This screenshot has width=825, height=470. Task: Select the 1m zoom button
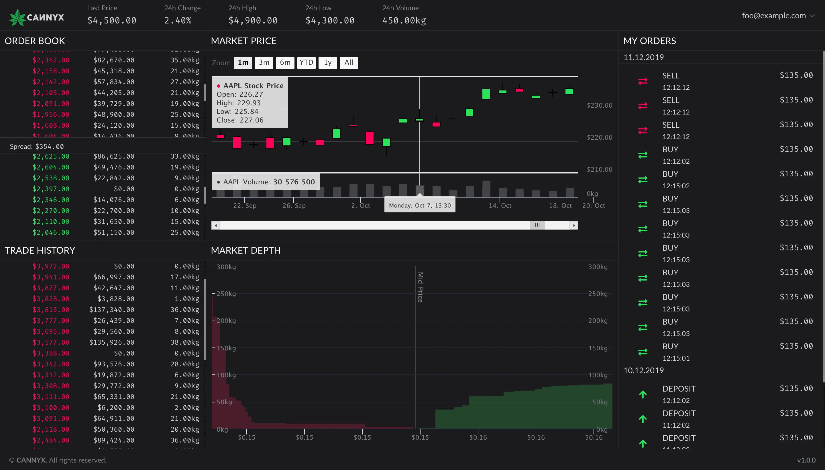pyautogui.click(x=243, y=62)
